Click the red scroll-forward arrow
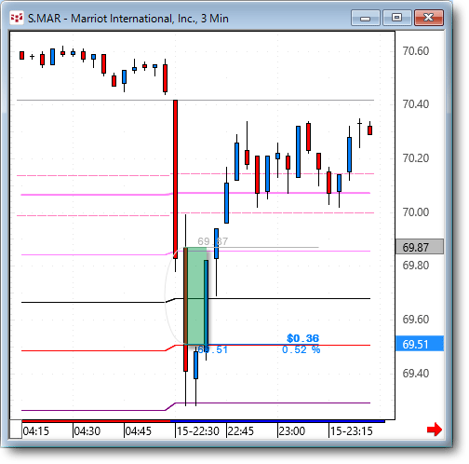 point(434,430)
